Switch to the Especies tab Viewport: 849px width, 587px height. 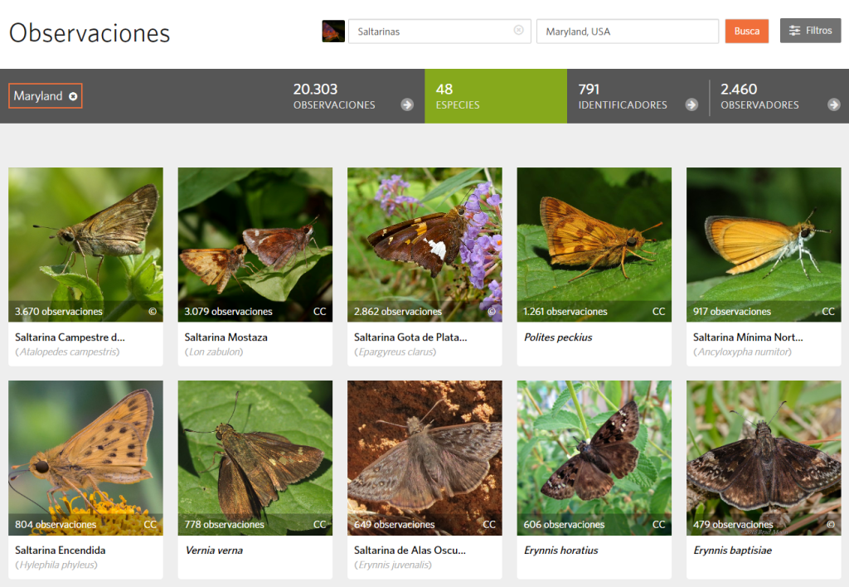click(495, 96)
